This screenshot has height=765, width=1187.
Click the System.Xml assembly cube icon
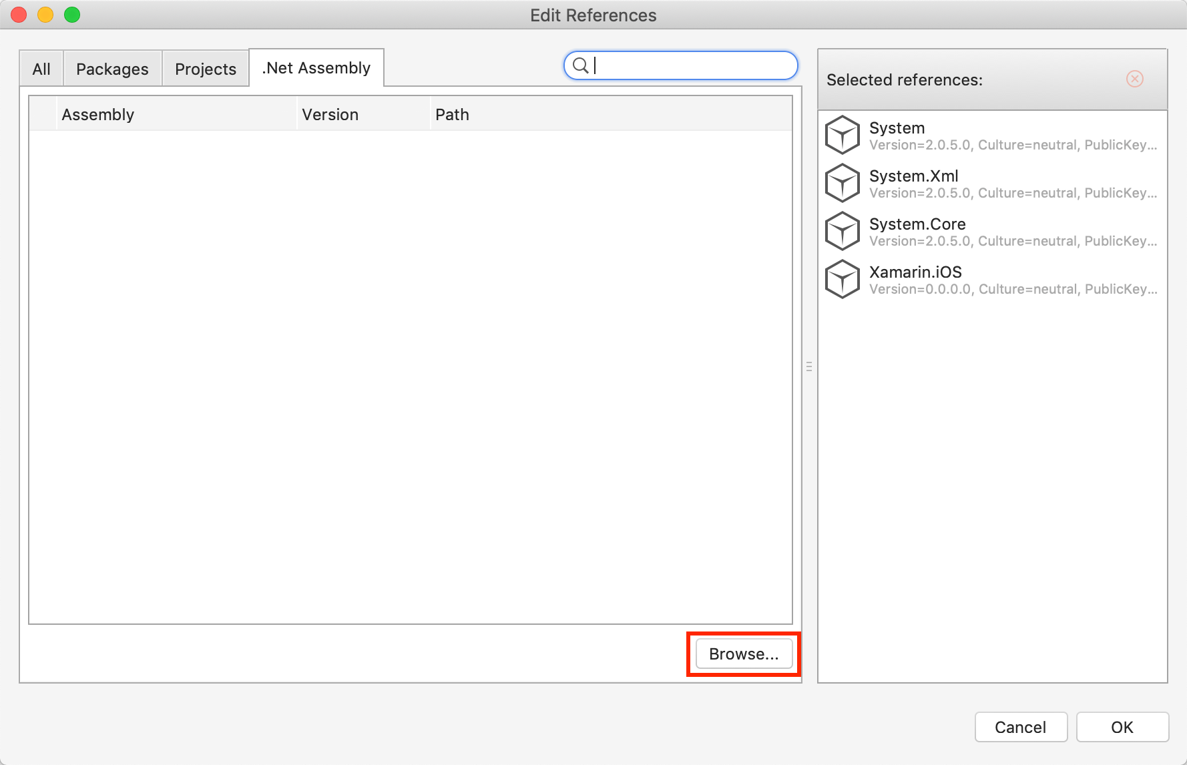(x=843, y=183)
